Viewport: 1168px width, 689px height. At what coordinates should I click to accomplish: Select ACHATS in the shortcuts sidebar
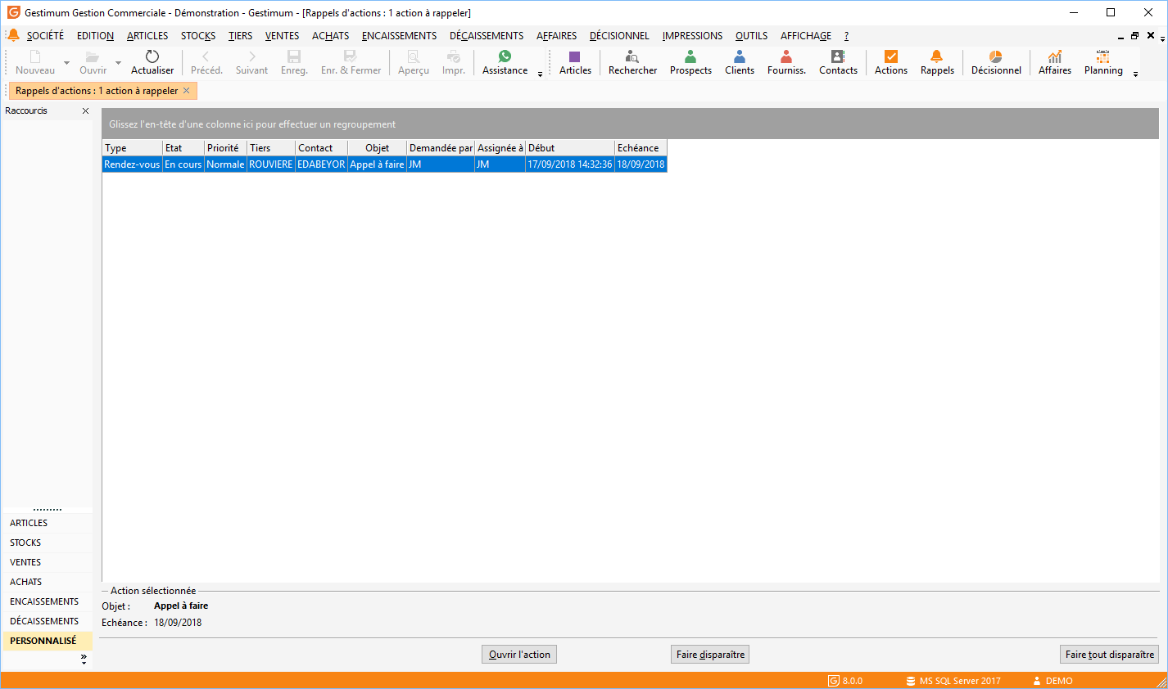(47, 582)
